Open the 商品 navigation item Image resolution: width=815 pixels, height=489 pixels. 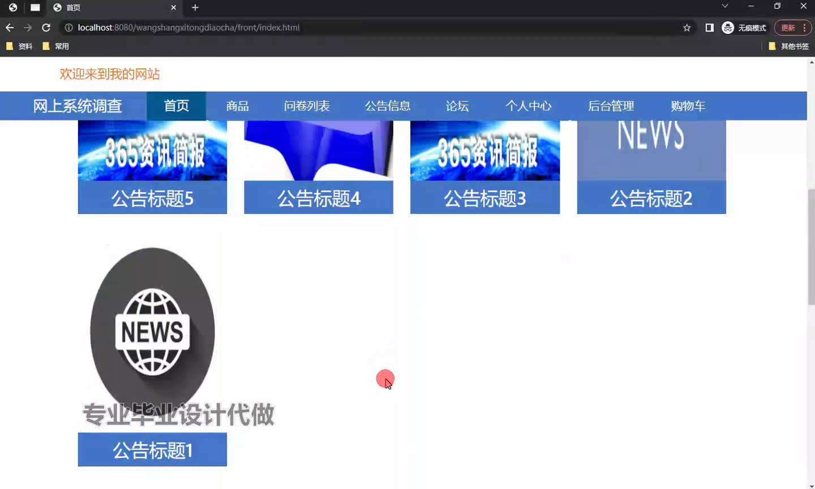coord(238,106)
